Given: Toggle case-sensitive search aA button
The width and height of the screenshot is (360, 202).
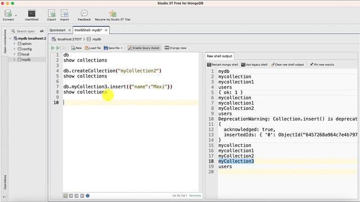Looking at the screenshot, I should pos(42,31).
